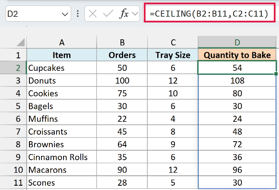Select column A header
The image size is (279, 190).
click(x=62, y=42)
